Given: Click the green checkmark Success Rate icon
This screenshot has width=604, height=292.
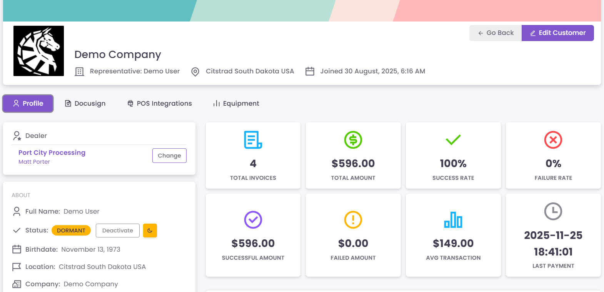Looking at the screenshot, I should pos(453,140).
